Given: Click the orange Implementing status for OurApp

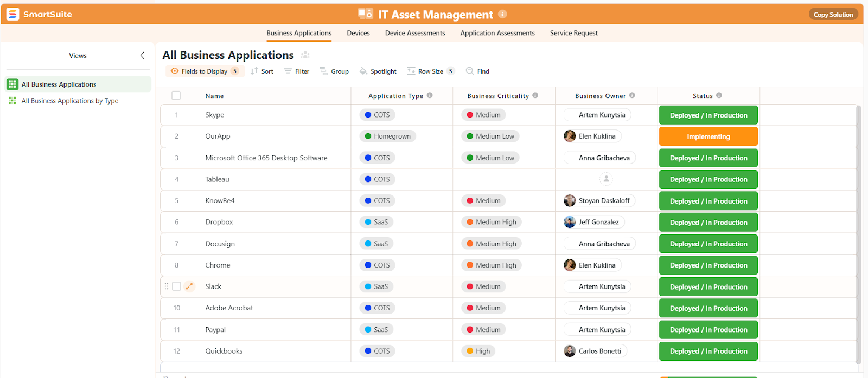Looking at the screenshot, I should [709, 136].
